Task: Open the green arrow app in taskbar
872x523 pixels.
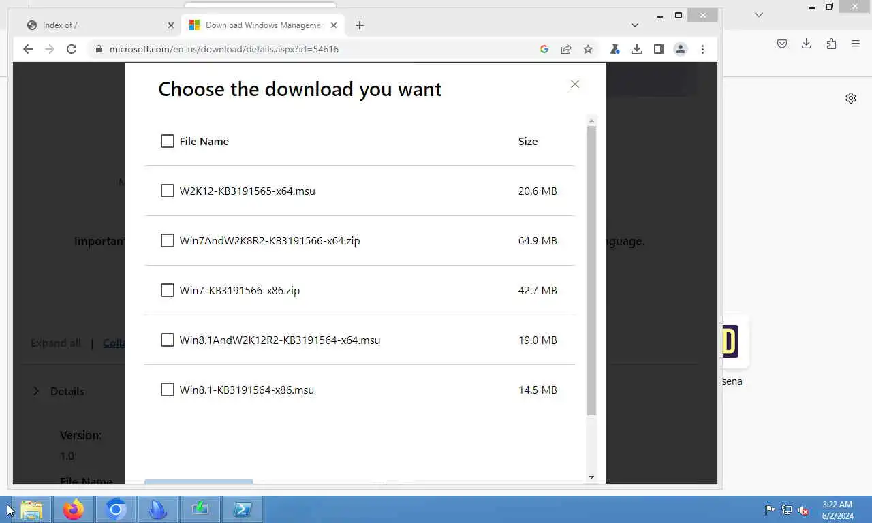Action: (x=200, y=509)
